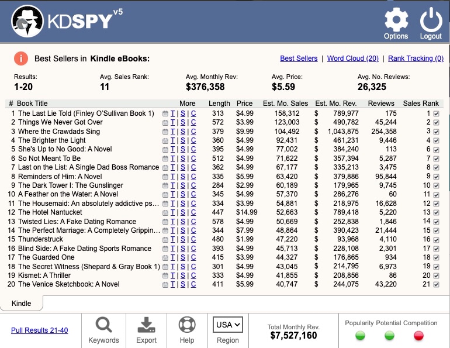Open the Options gear icon
This screenshot has height=348, width=450.
(396, 20)
